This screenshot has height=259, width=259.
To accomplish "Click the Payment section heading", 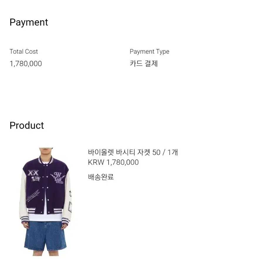I will click(29, 22).
